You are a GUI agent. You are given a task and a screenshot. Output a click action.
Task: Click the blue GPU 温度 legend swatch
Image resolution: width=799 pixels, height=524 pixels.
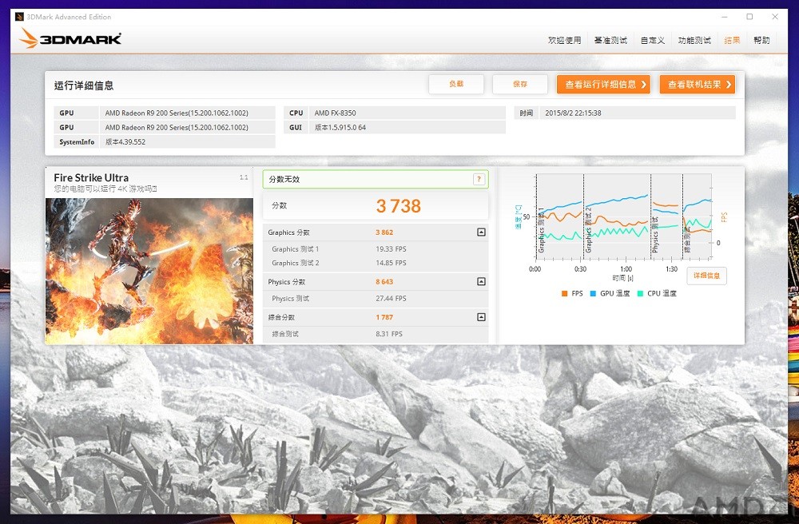coord(593,293)
